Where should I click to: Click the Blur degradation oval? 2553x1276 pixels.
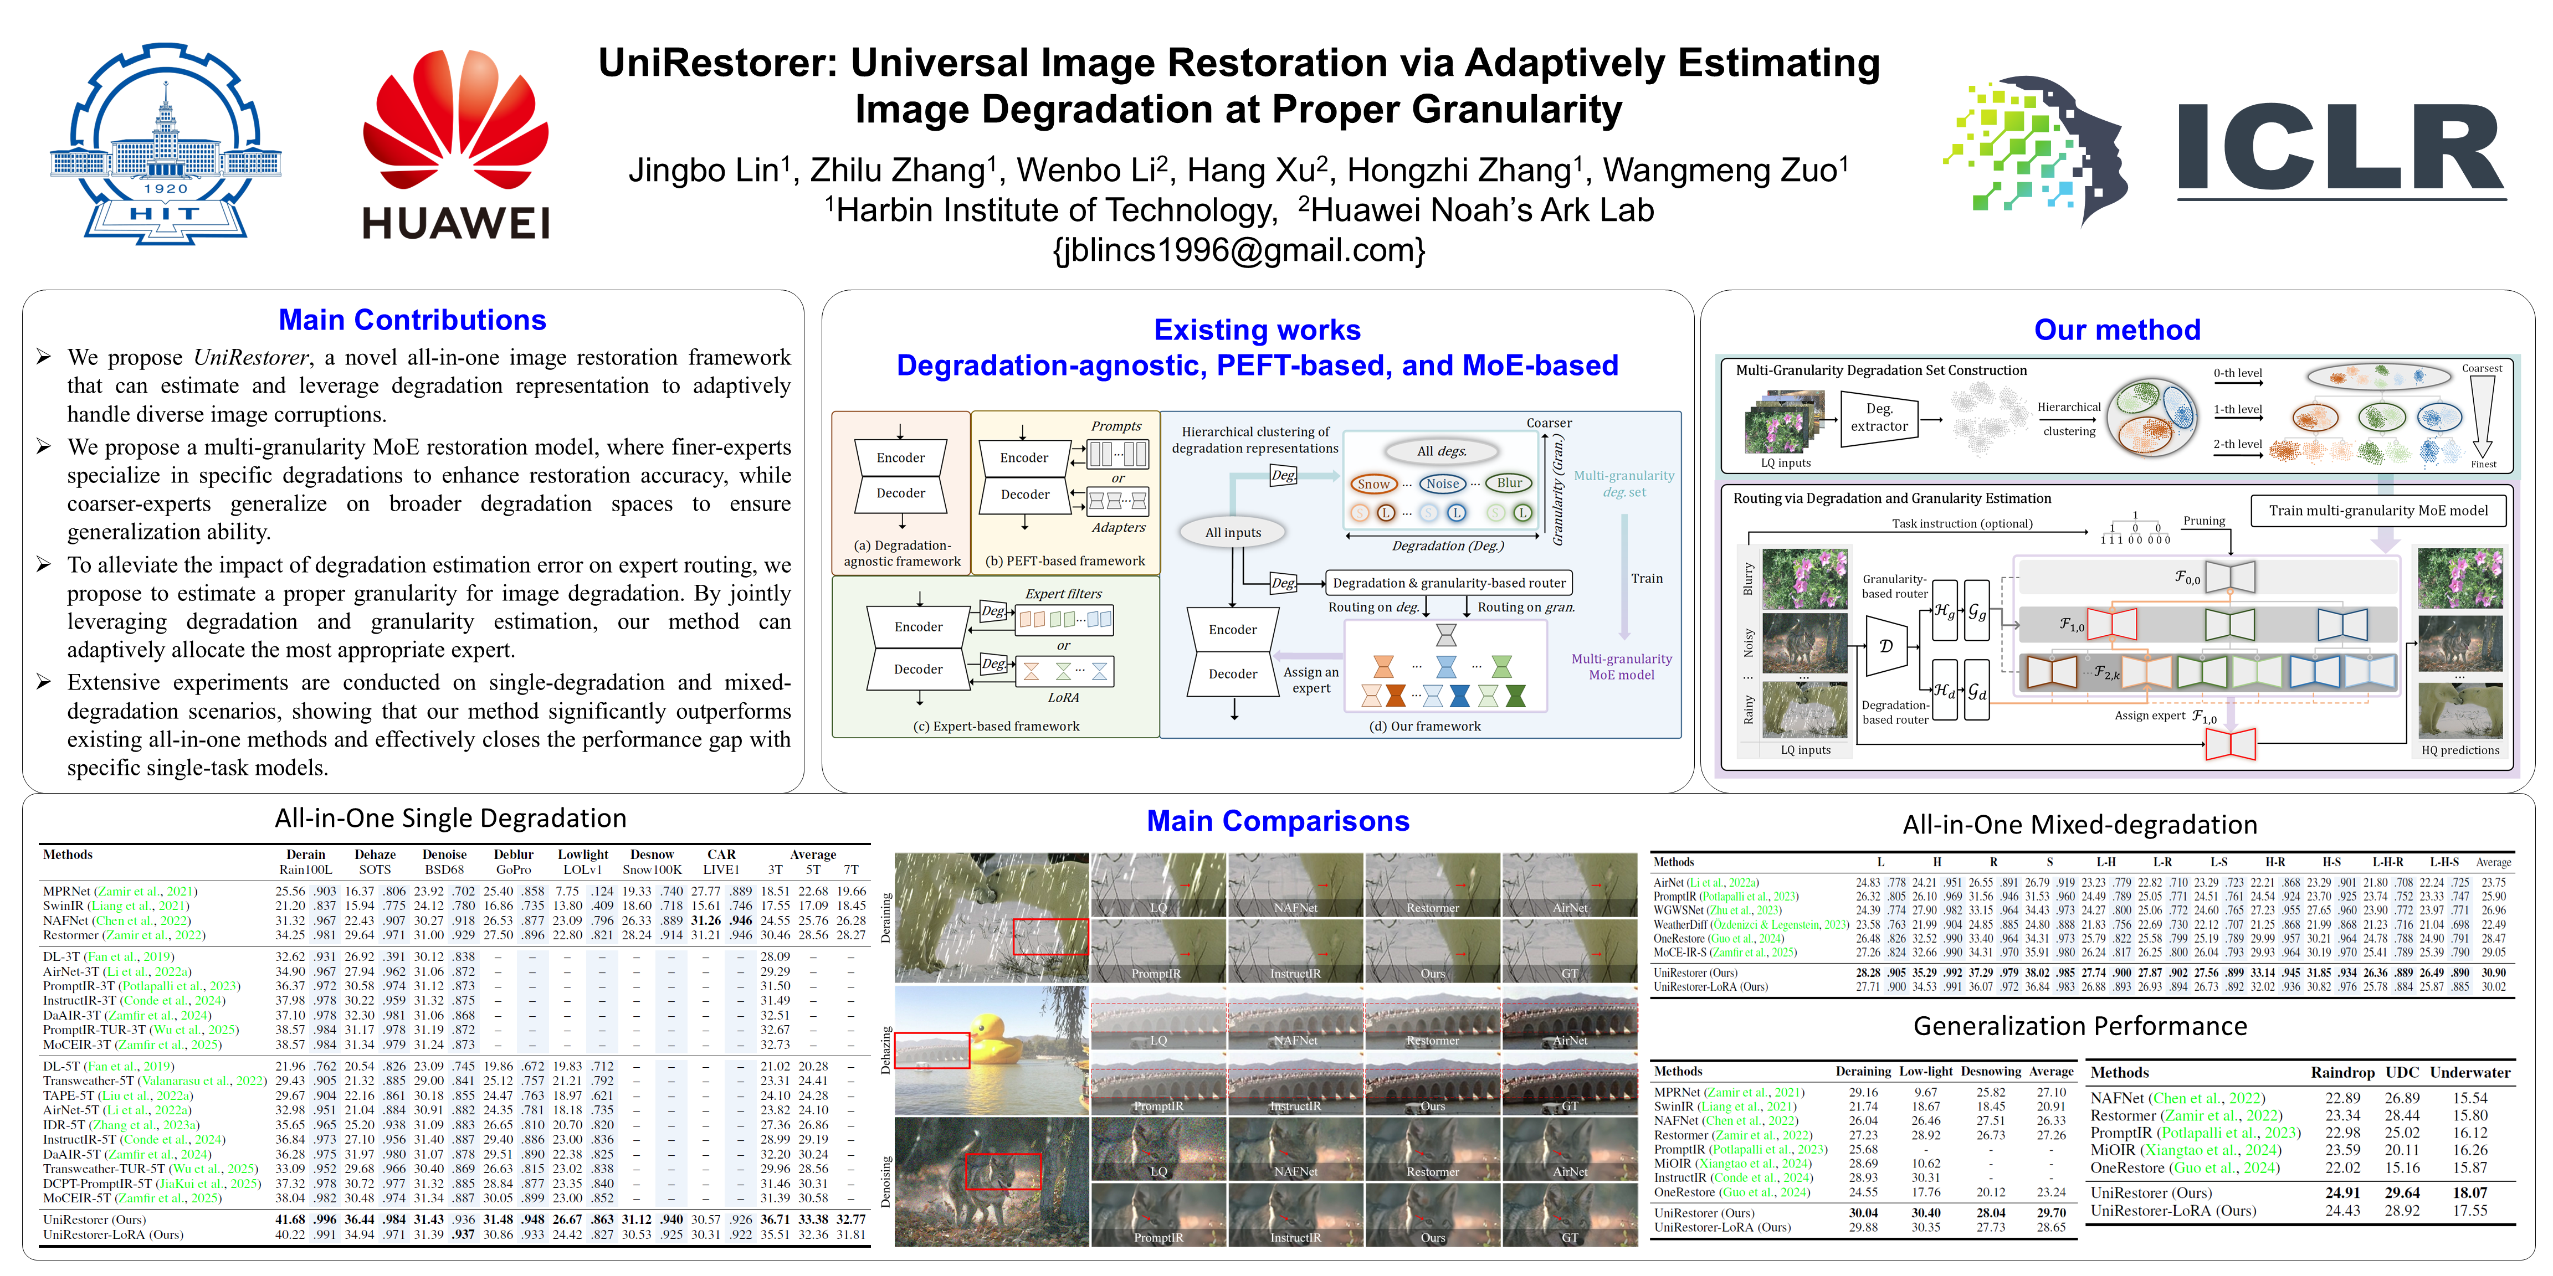[x=1509, y=483]
